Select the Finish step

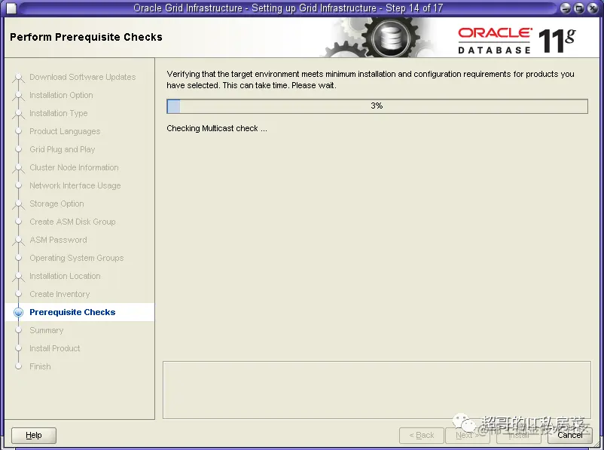pos(40,367)
